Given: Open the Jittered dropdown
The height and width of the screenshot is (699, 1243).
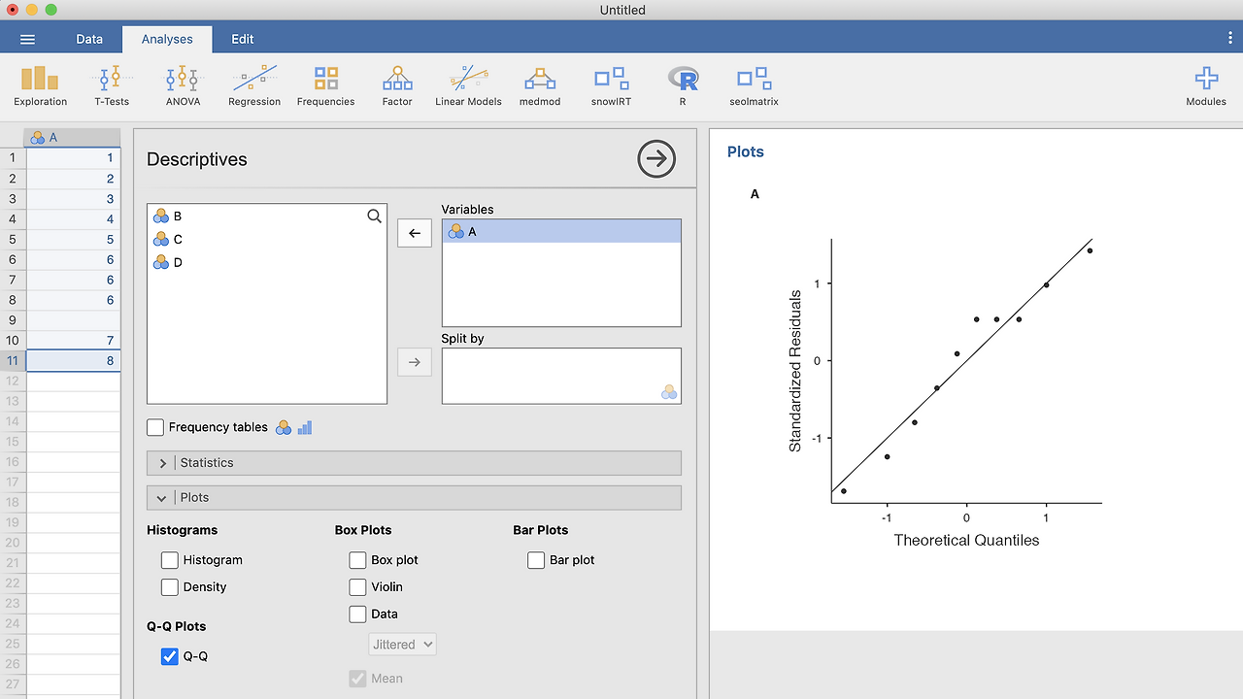Looking at the screenshot, I should tap(402, 645).
